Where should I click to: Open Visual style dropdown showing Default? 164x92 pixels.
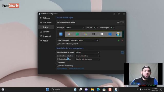[75, 28]
